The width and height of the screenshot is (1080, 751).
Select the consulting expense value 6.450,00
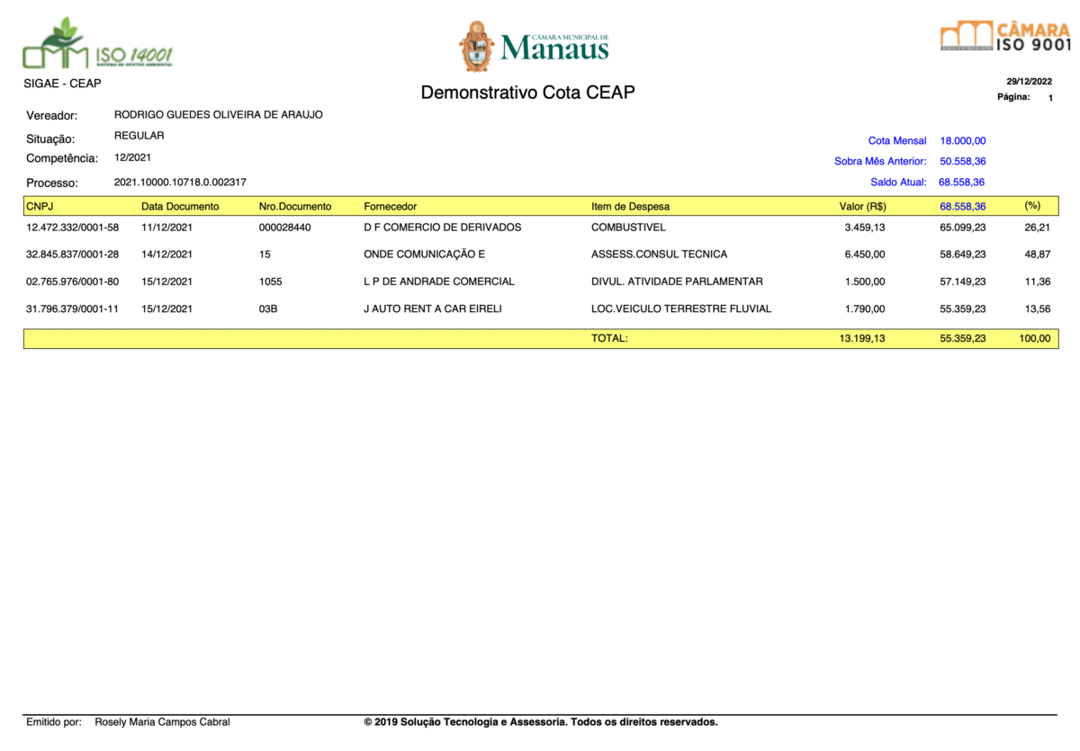pyautogui.click(x=865, y=255)
